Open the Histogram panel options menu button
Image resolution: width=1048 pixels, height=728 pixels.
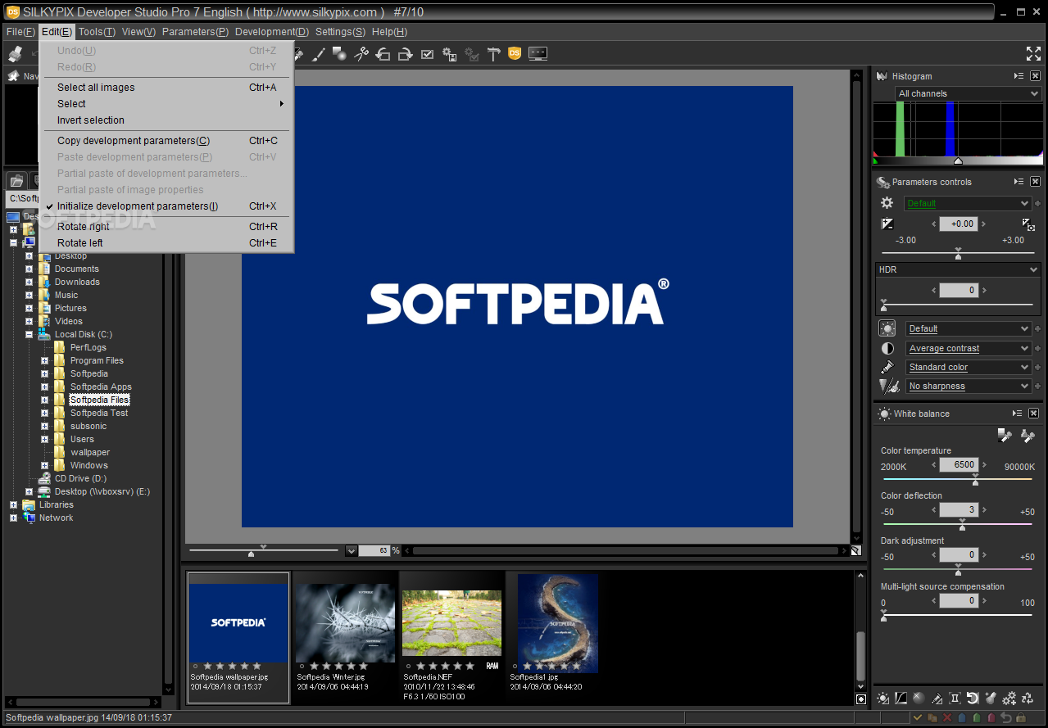(1019, 76)
